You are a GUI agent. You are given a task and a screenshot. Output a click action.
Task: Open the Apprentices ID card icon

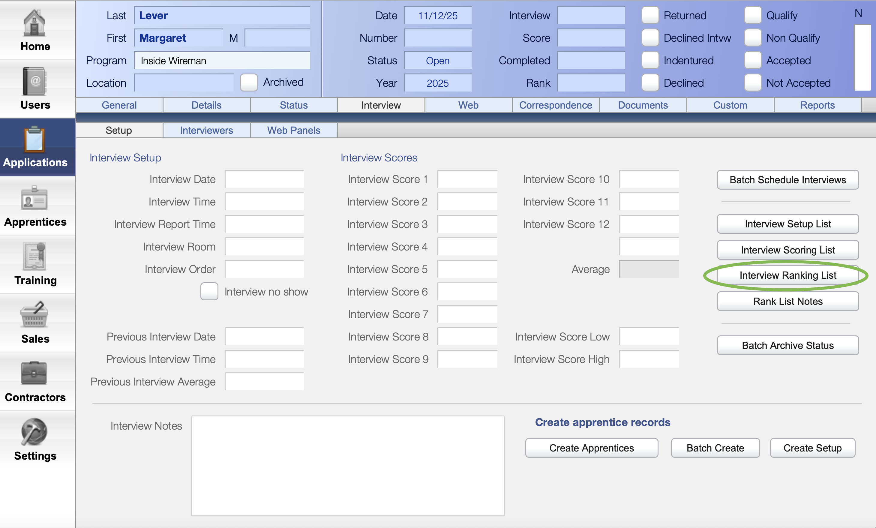34,198
